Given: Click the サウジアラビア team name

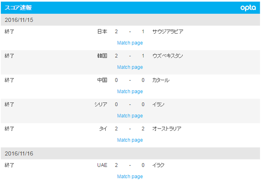Looking at the screenshot, I should pos(168,31).
